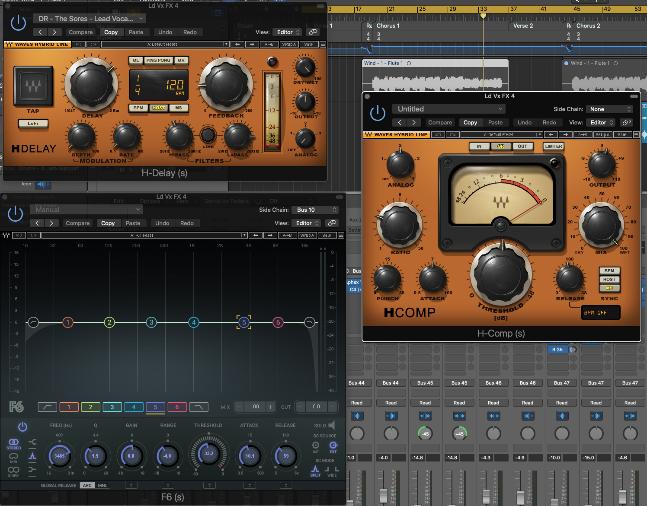Viewport: 647px width, 506px height.
Task: Click Compare button in H-Comp
Action: tap(440, 123)
